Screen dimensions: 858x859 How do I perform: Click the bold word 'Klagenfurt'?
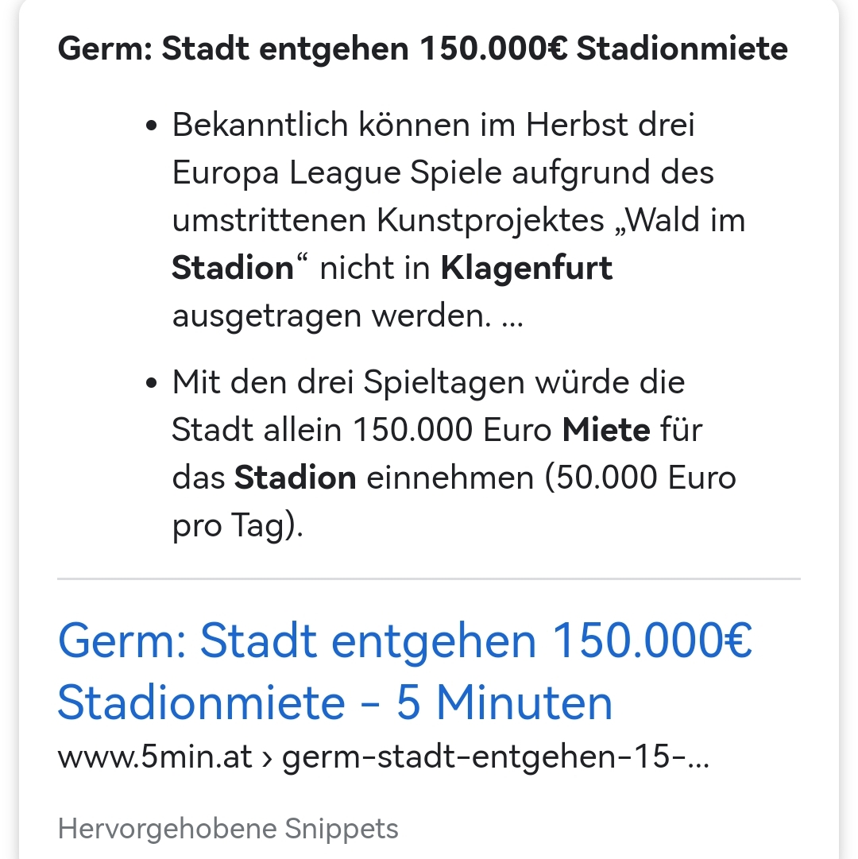point(526,269)
